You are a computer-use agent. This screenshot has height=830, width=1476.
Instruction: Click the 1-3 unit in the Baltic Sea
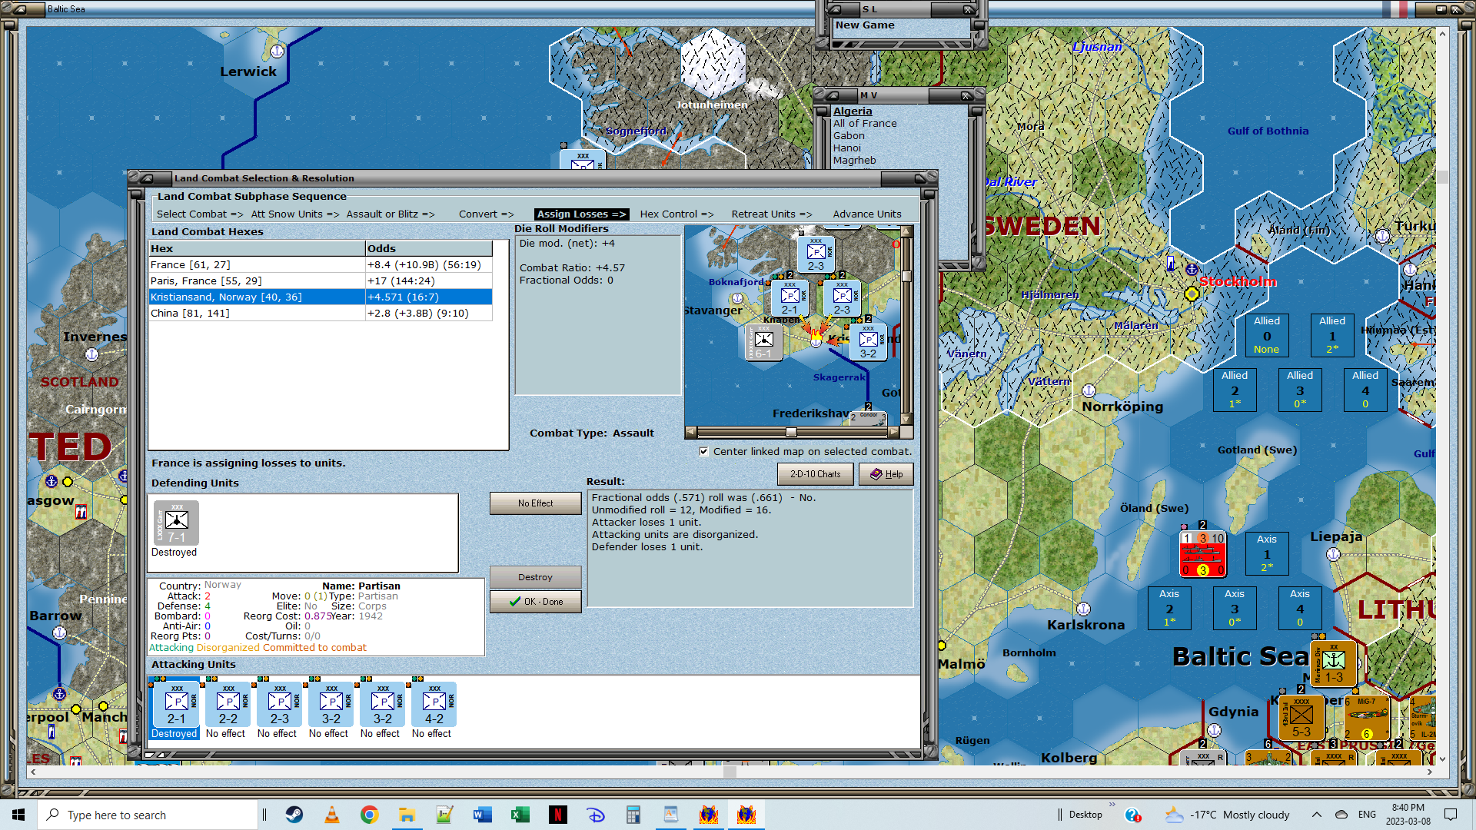click(1334, 663)
